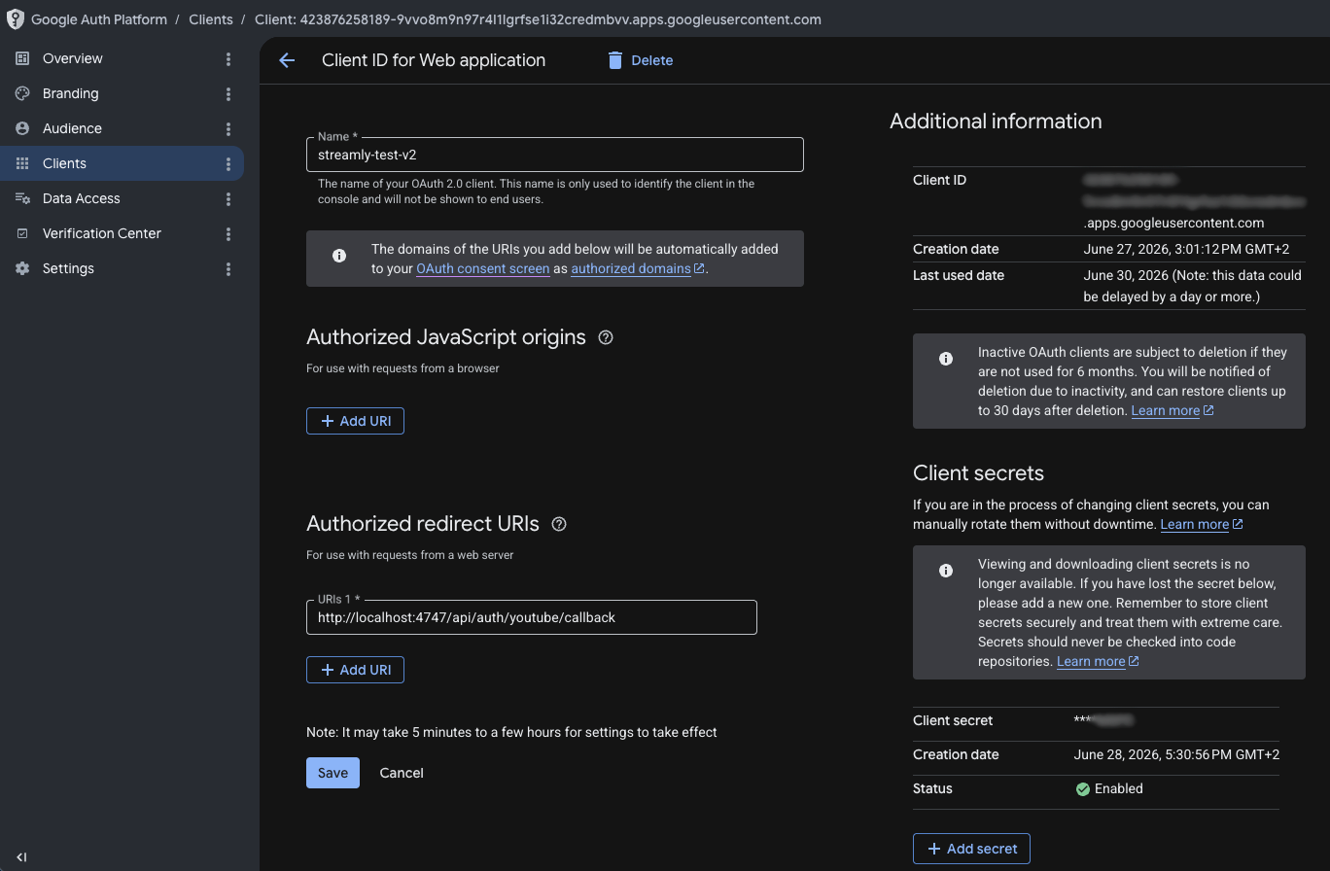1330x871 pixels.
Task: Click the info icon in the domains notice
Action: (339, 257)
